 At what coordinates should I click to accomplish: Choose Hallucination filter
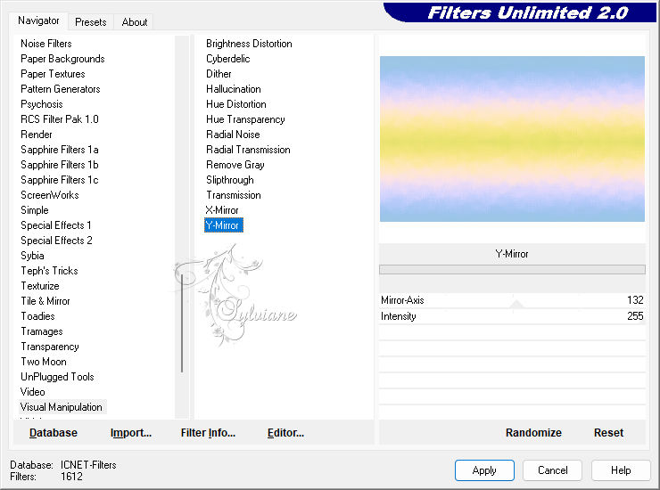pyautogui.click(x=234, y=89)
